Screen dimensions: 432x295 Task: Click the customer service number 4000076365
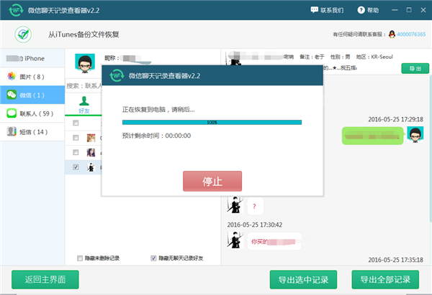410,34
